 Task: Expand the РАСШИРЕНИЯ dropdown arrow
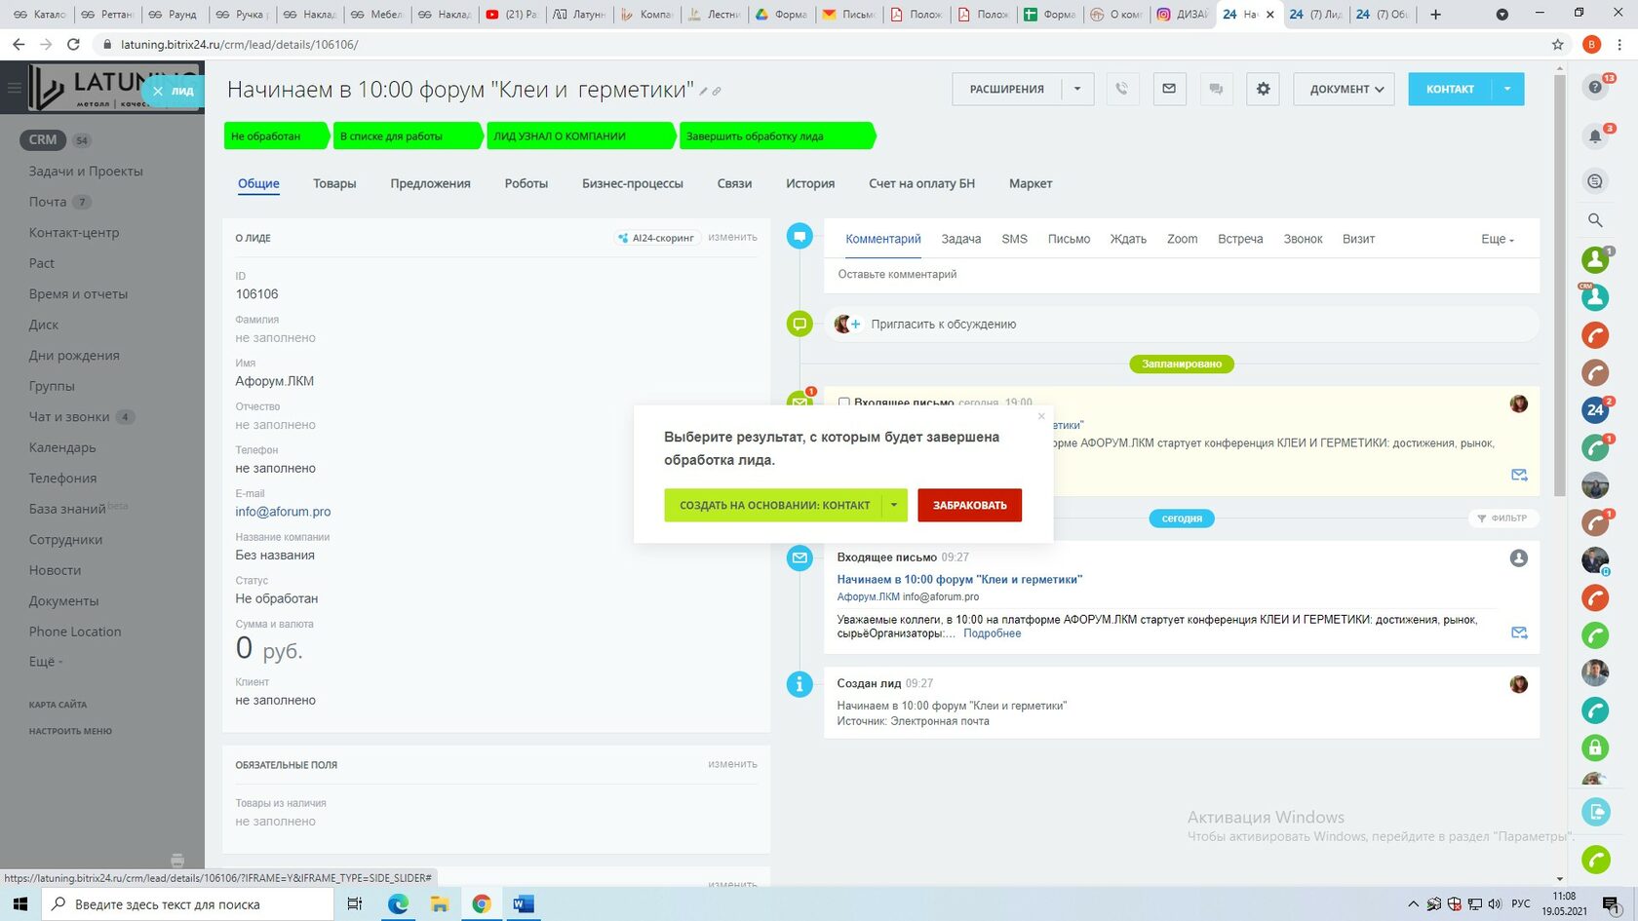[1077, 89]
